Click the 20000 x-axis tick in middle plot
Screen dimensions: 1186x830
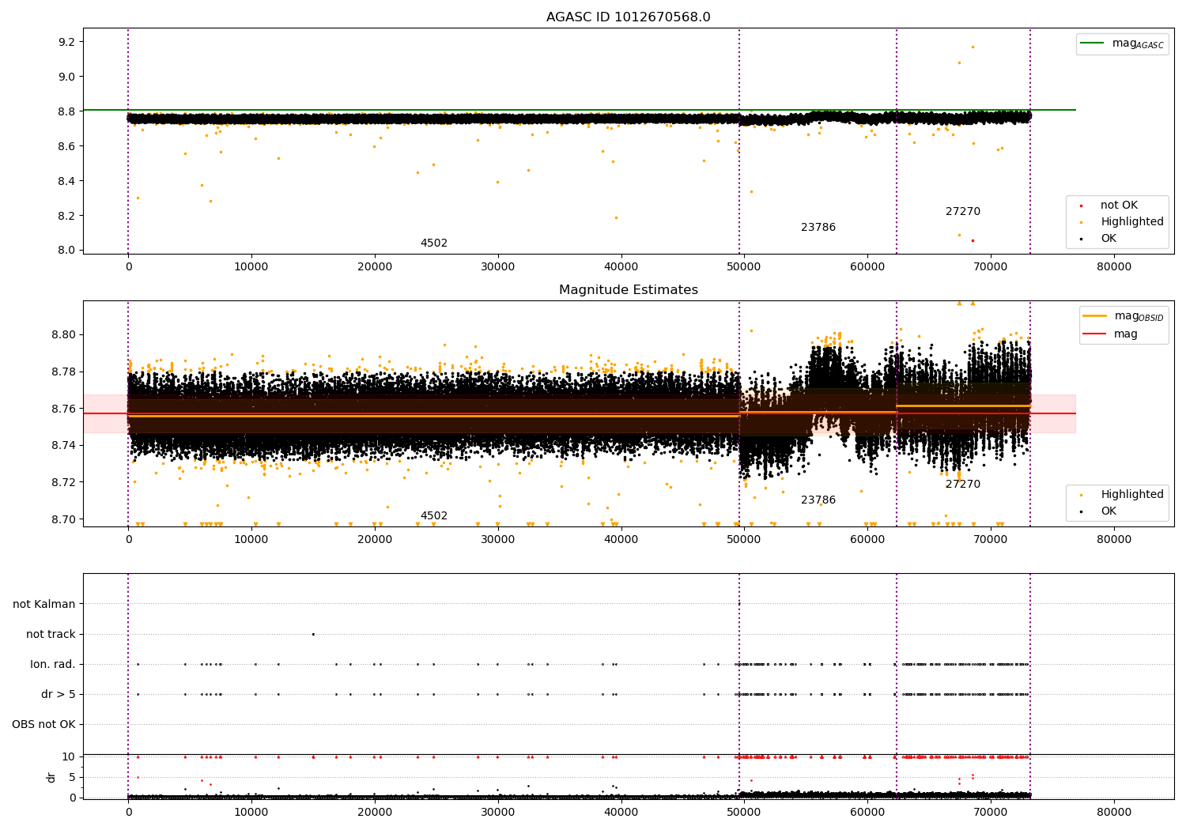click(375, 540)
